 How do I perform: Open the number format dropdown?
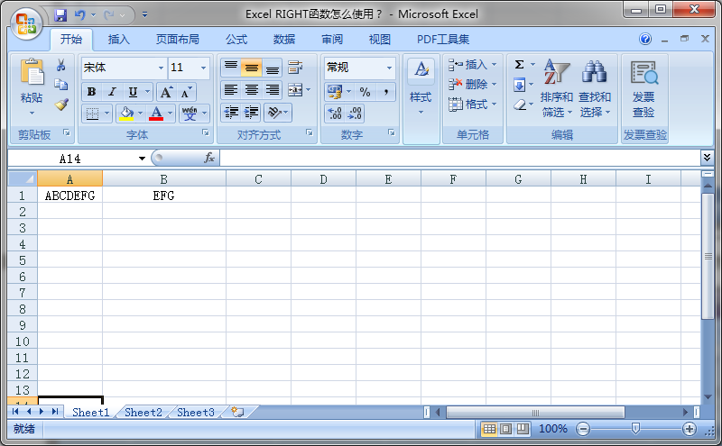(389, 68)
